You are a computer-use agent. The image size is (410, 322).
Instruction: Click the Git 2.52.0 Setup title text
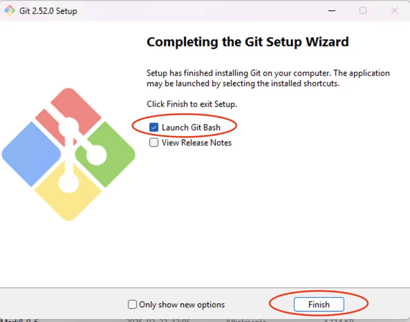(48, 11)
